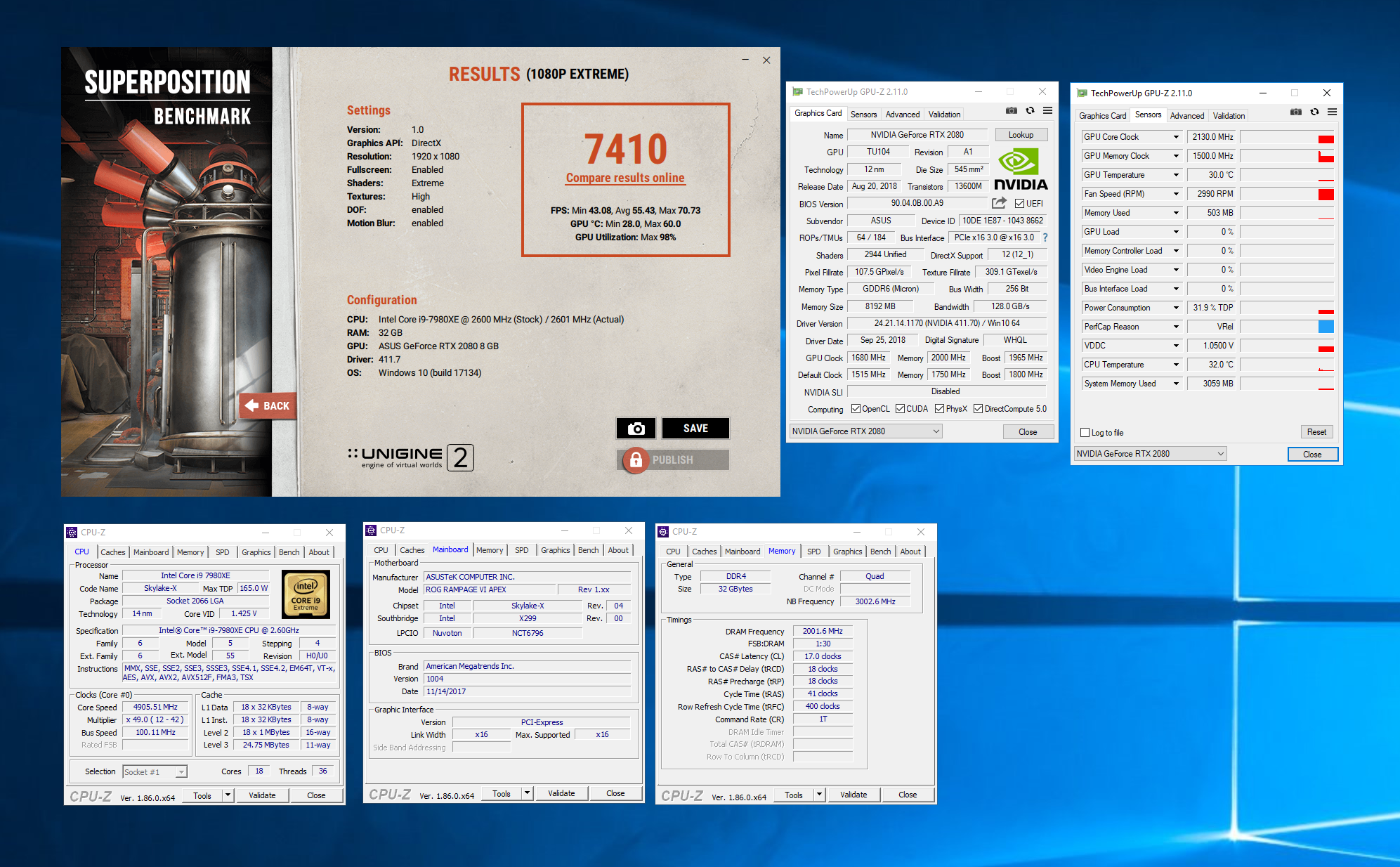Click the screenshot camera icon in Superposition results
Screen dimensions: 1400x867
tap(636, 429)
